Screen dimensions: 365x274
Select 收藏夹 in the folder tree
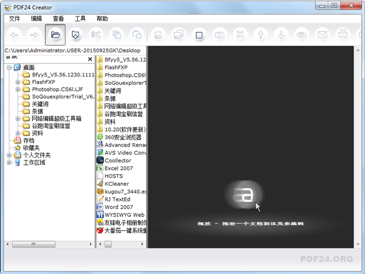coord(31,148)
